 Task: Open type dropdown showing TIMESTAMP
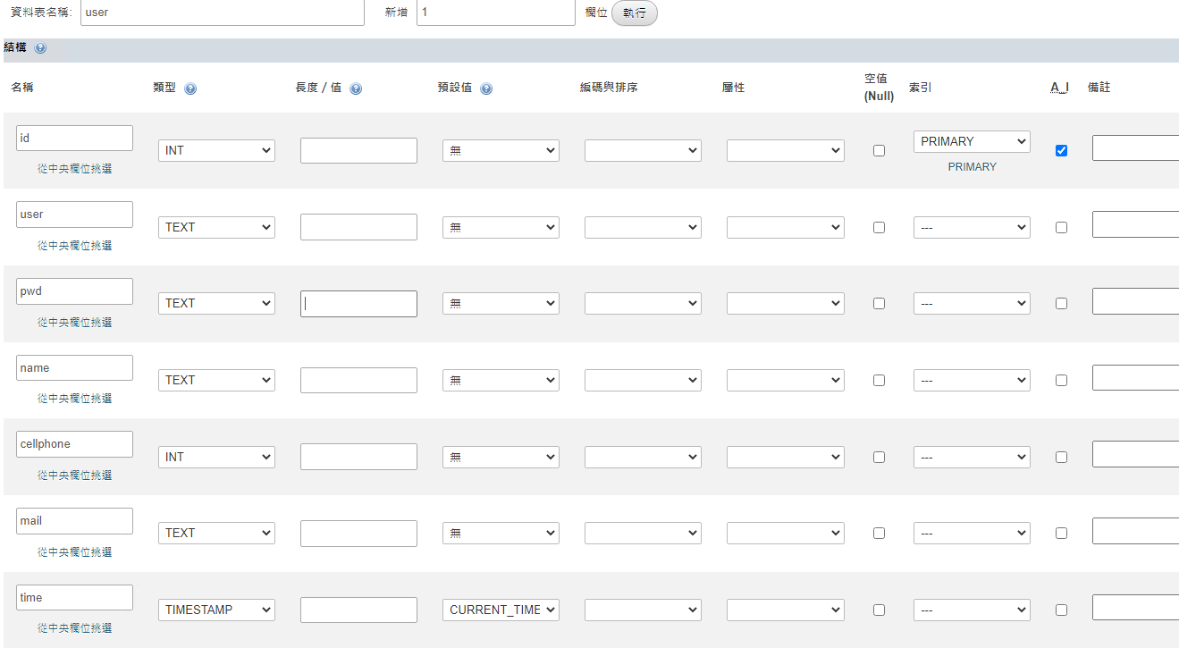[216, 610]
